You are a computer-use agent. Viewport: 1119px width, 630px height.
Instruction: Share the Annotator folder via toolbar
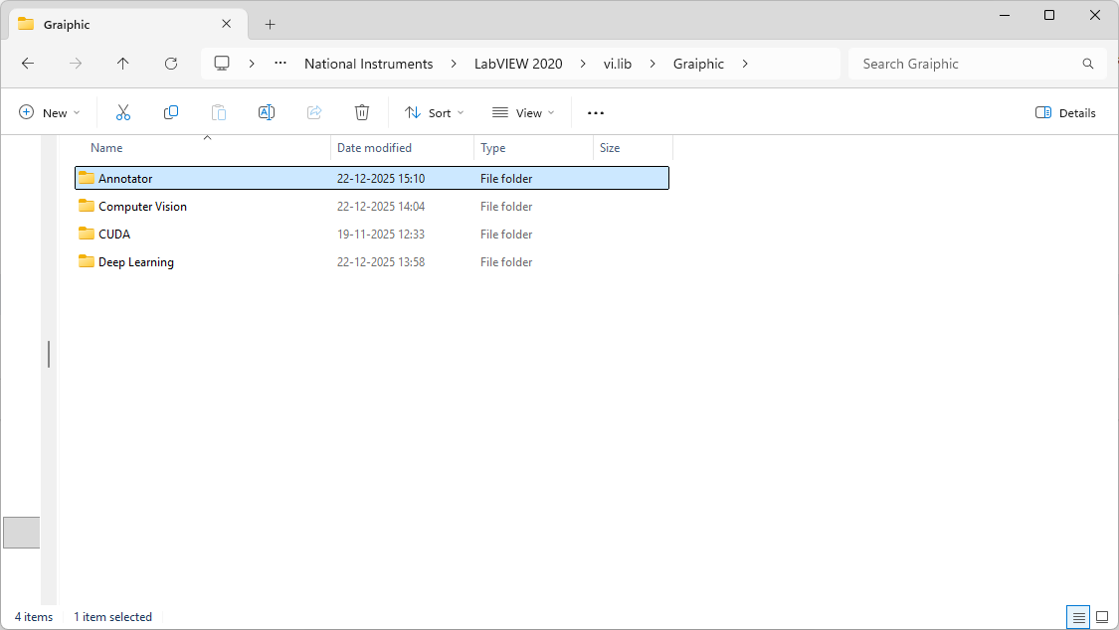click(313, 111)
